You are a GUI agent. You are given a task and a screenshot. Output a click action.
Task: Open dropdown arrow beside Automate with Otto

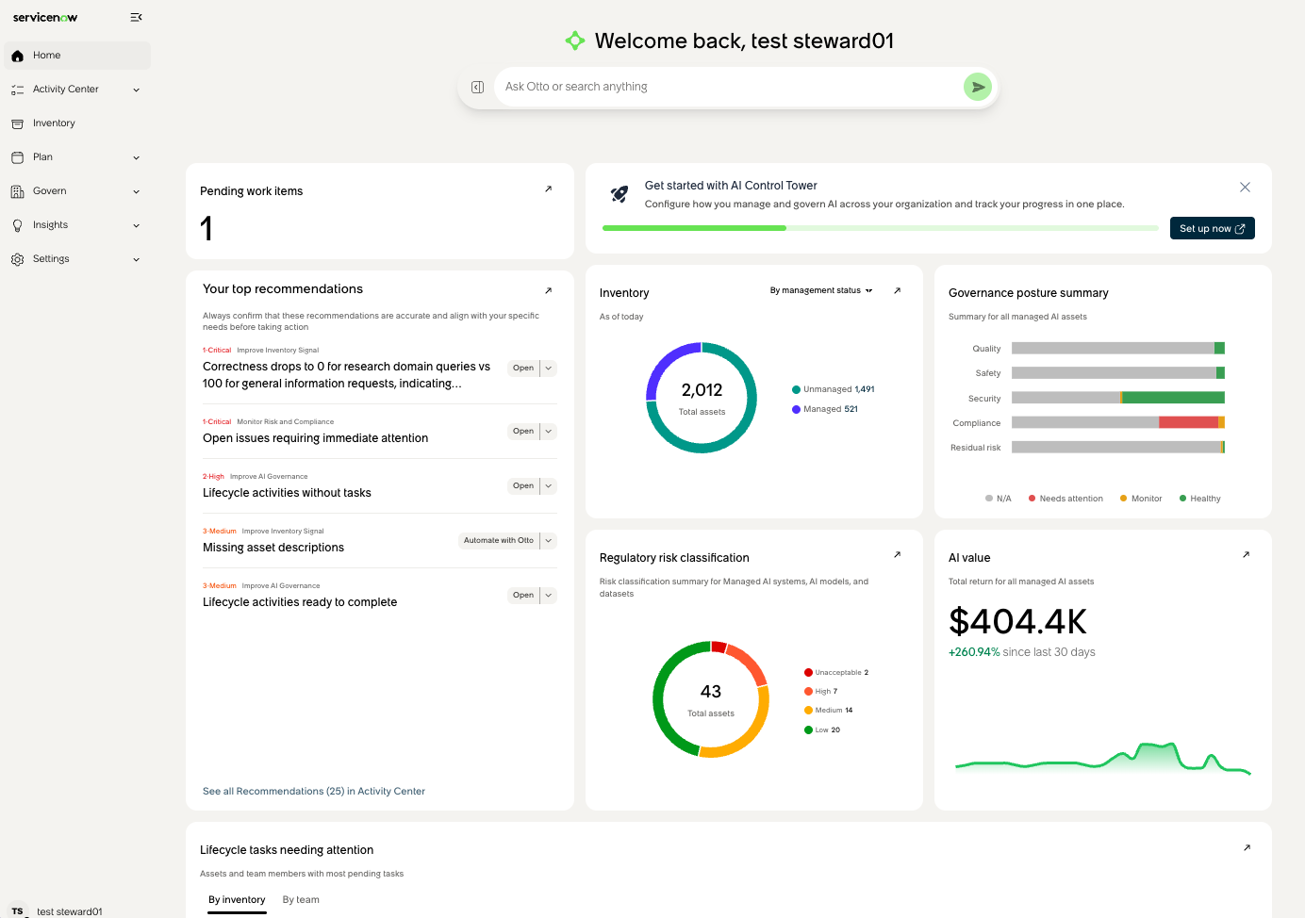(549, 541)
